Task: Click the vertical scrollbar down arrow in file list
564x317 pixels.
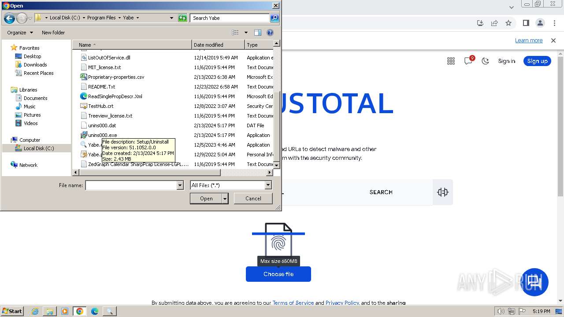Action: [277, 165]
